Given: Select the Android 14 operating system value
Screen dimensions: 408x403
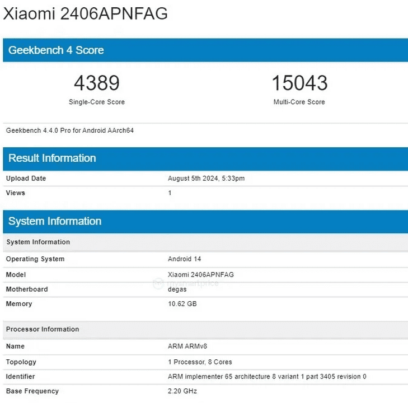Looking at the screenshot, I should pos(184,259).
